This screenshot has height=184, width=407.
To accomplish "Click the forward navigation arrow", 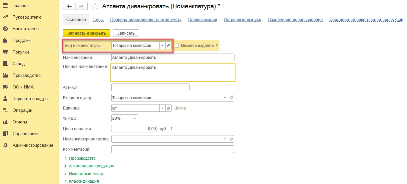I will tap(81, 6).
